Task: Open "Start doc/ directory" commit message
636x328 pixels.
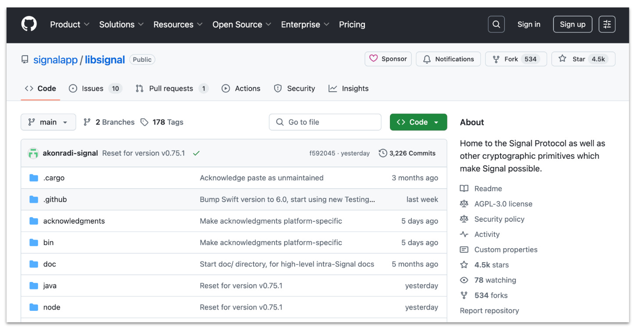Action: pyautogui.click(x=287, y=264)
